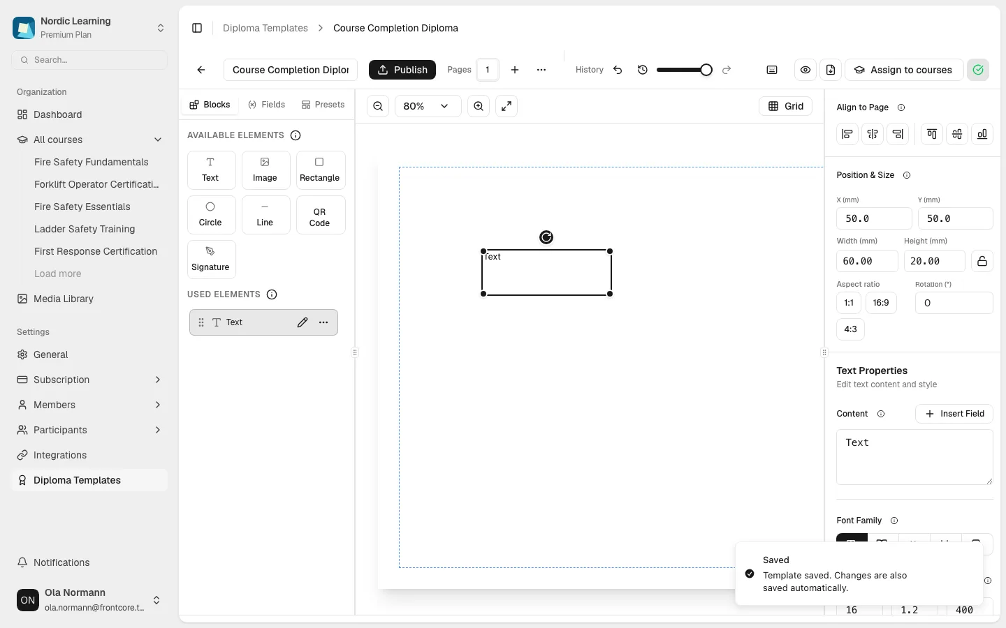This screenshot has height=628, width=1006.
Task: Click the rotation handle above the text box
Action: pyautogui.click(x=546, y=237)
